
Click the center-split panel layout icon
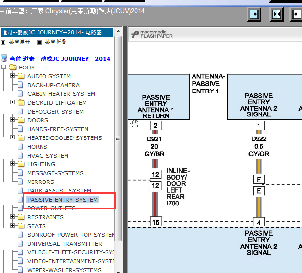point(277,14)
